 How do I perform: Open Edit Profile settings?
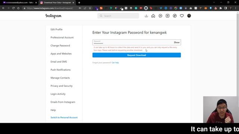(x=56, y=29)
